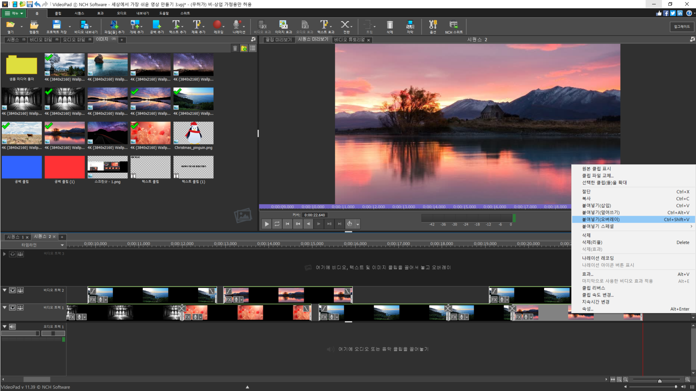Toggle visibility eye of 비디오 트랙 1
Viewport: 696px width, 391px height.
[12, 307]
